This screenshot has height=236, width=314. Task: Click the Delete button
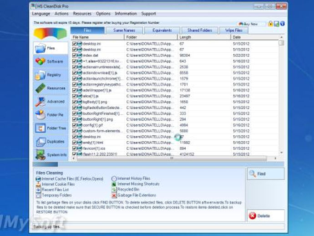coord(266,216)
